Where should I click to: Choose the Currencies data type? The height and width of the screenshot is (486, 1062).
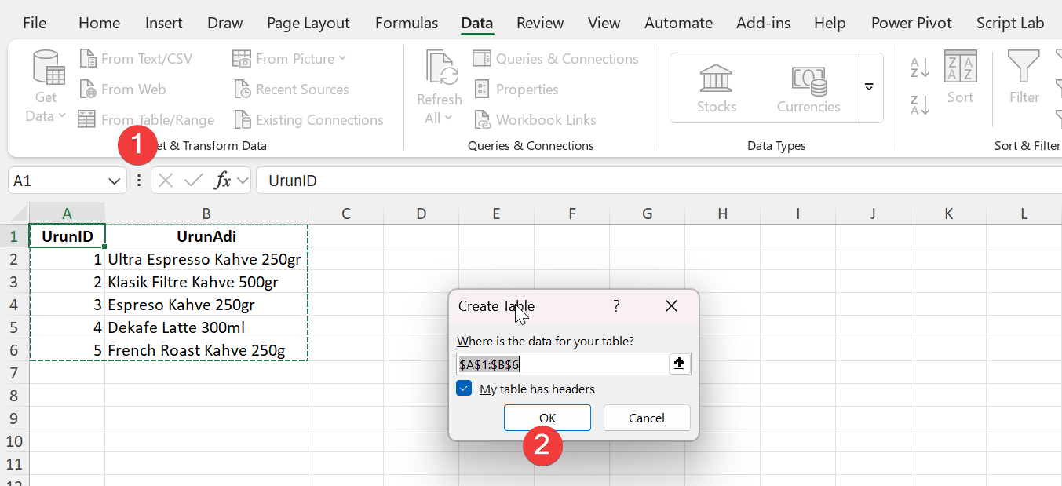[808, 79]
